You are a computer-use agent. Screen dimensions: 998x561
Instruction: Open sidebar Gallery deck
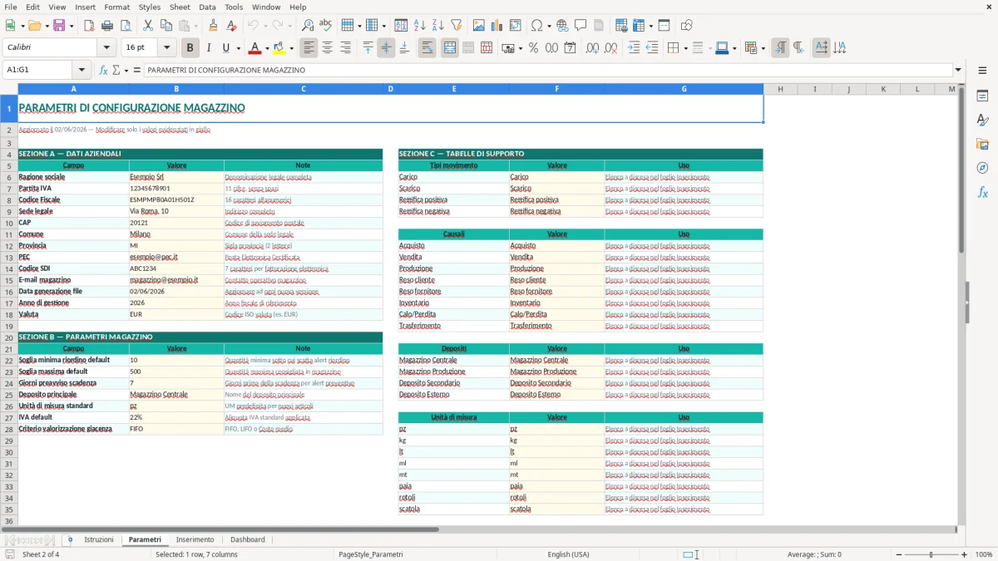tap(982, 145)
